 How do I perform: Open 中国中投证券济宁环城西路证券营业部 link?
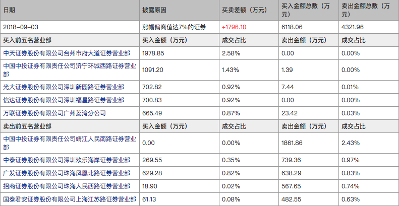[x=70, y=70]
